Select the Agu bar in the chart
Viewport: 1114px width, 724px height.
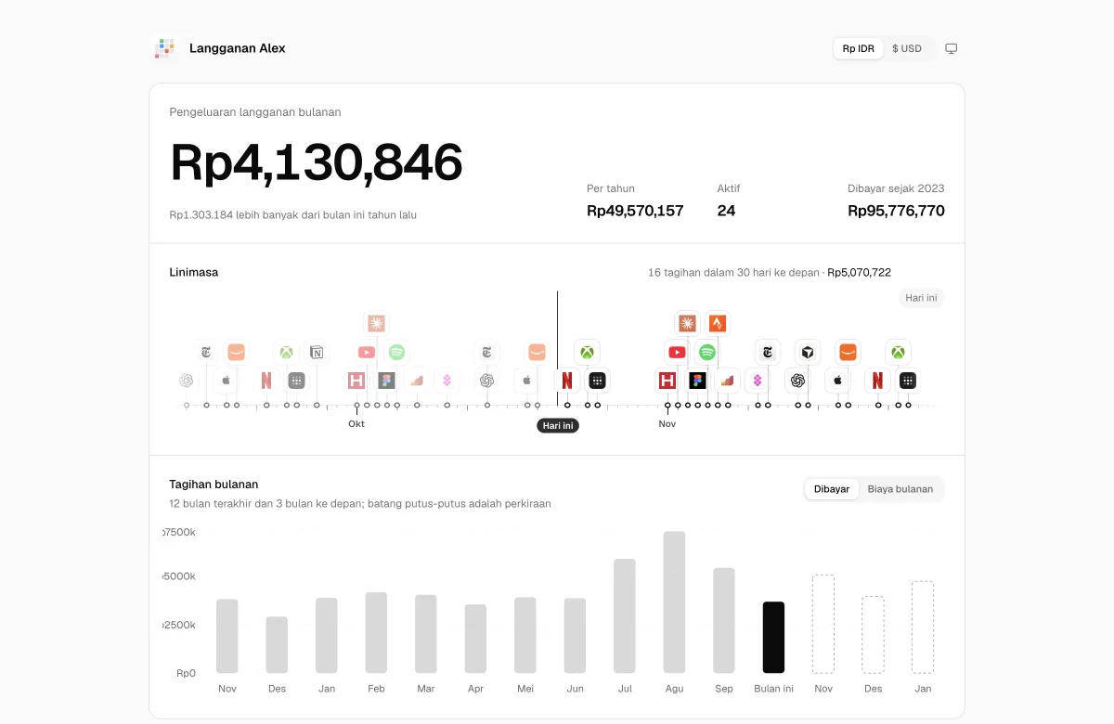click(675, 602)
